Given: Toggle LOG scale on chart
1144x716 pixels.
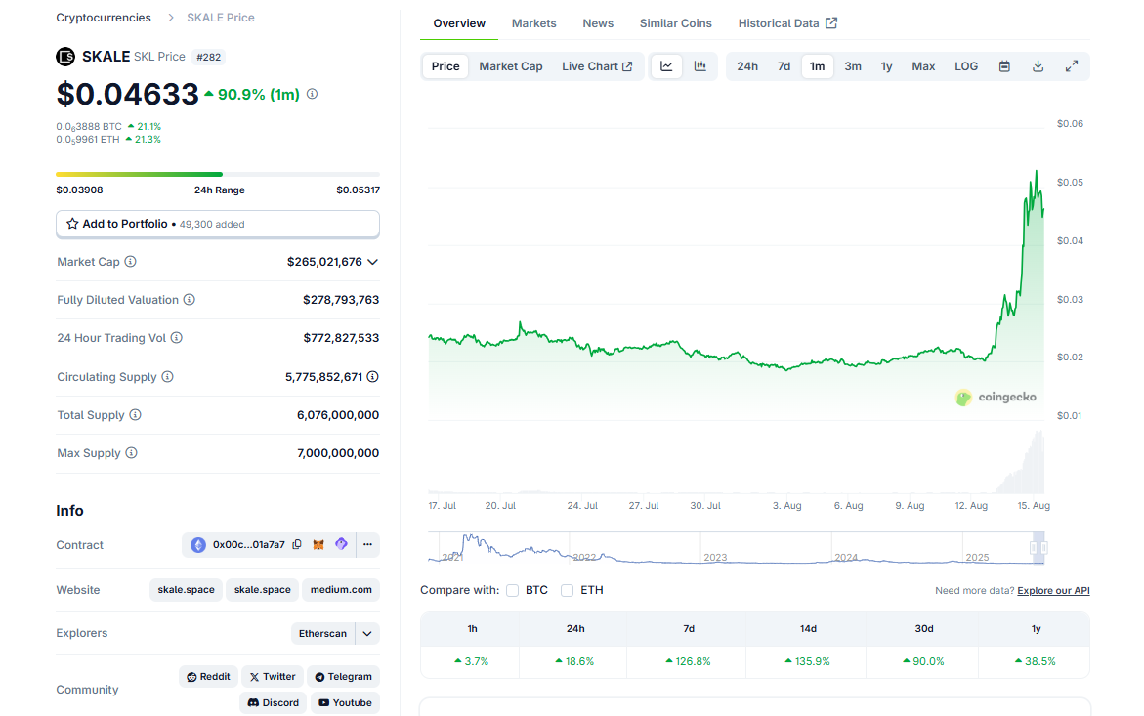Looking at the screenshot, I should click(966, 66).
